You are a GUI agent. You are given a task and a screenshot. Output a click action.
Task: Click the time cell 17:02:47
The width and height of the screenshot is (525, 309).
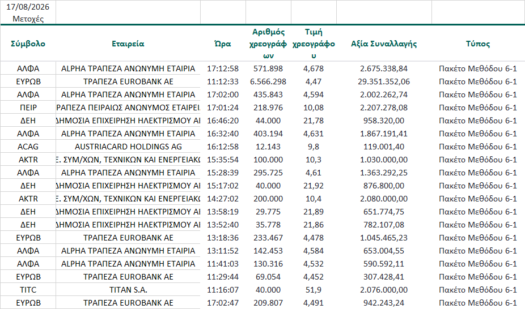tap(223, 303)
